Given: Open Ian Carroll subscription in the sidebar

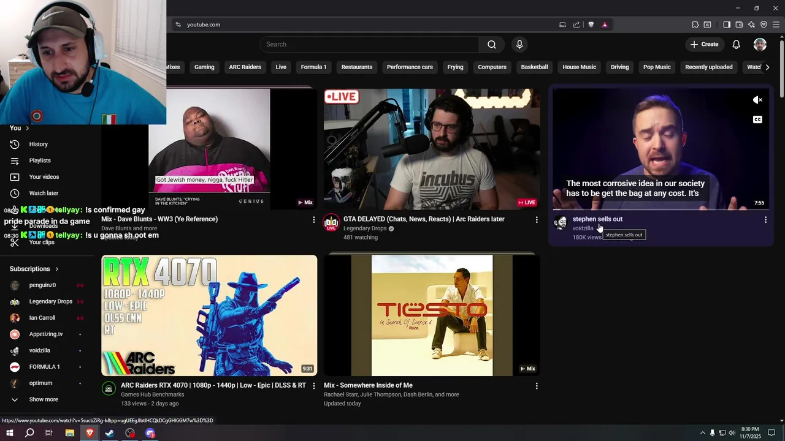Looking at the screenshot, I should click(x=42, y=318).
